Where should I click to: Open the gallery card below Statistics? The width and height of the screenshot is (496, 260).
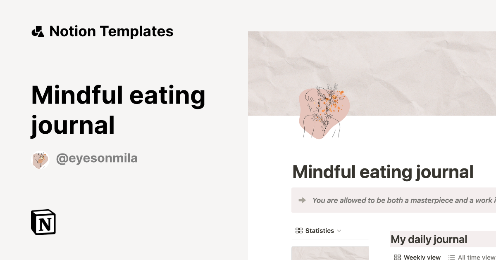330,253
